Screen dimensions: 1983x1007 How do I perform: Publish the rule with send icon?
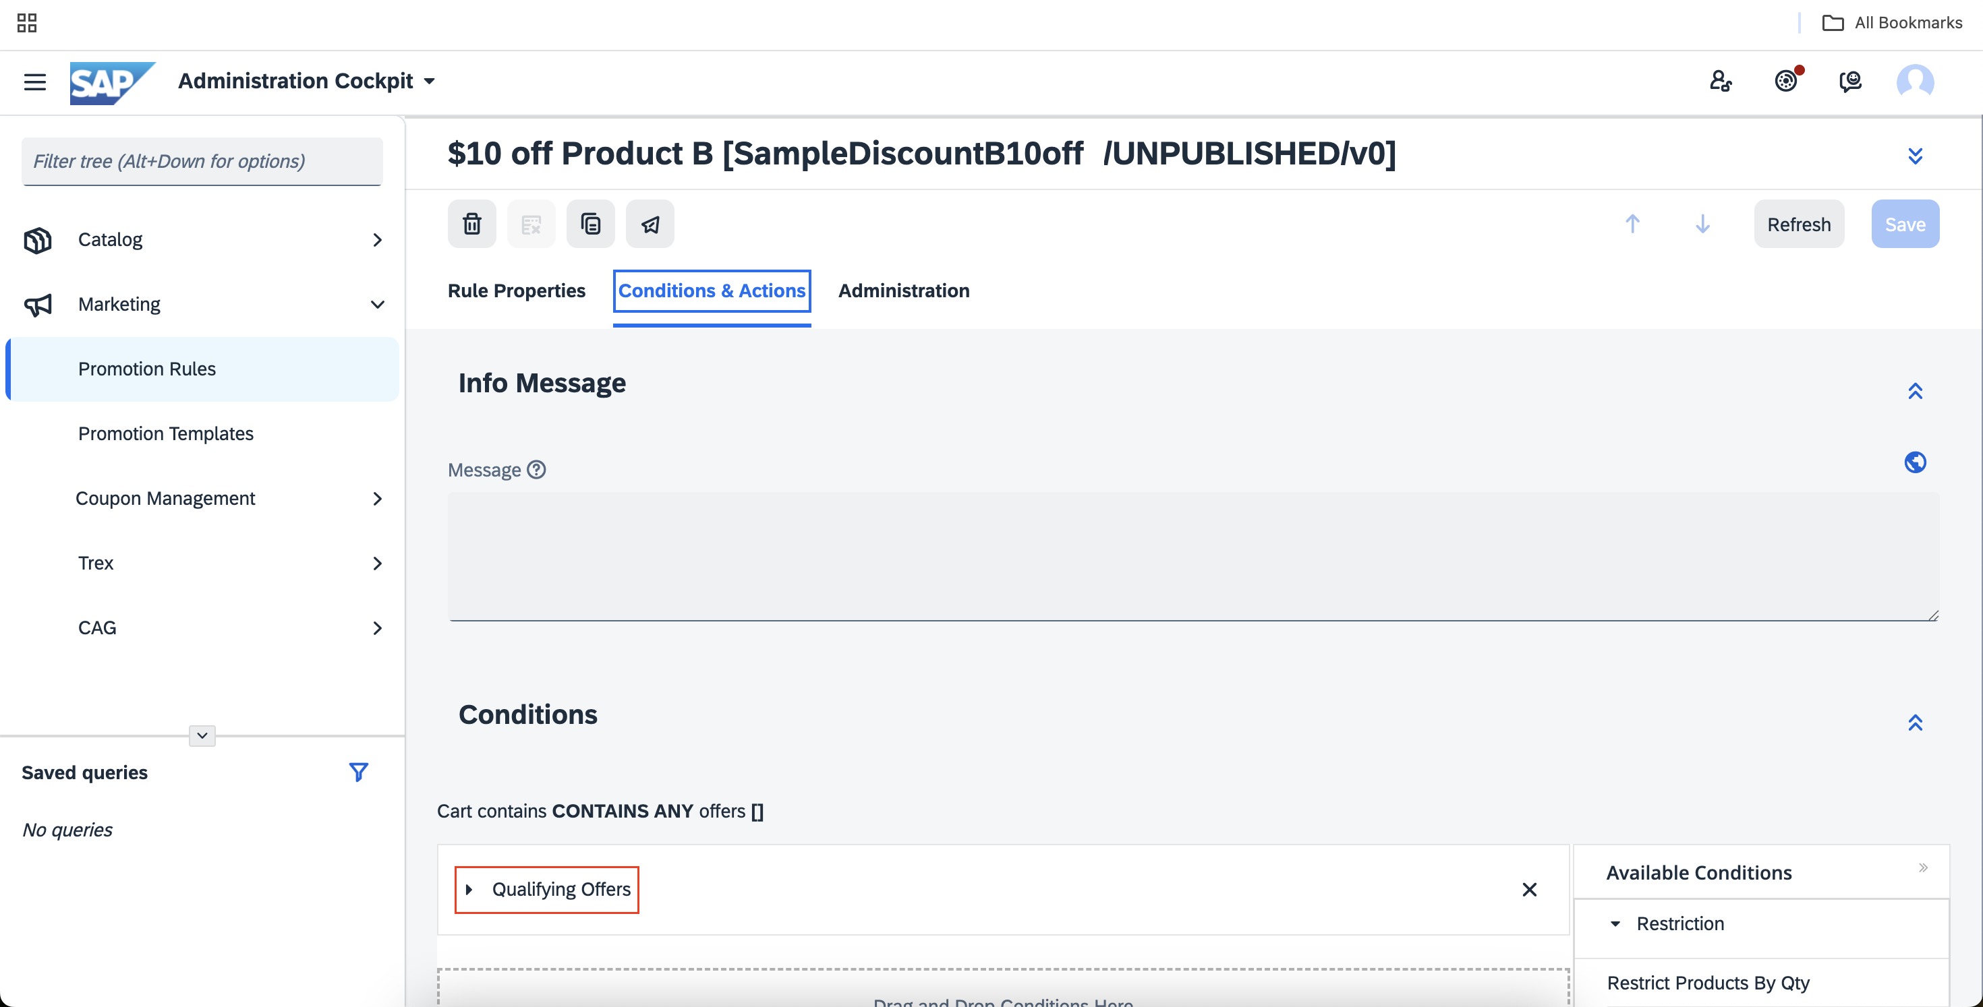click(650, 224)
